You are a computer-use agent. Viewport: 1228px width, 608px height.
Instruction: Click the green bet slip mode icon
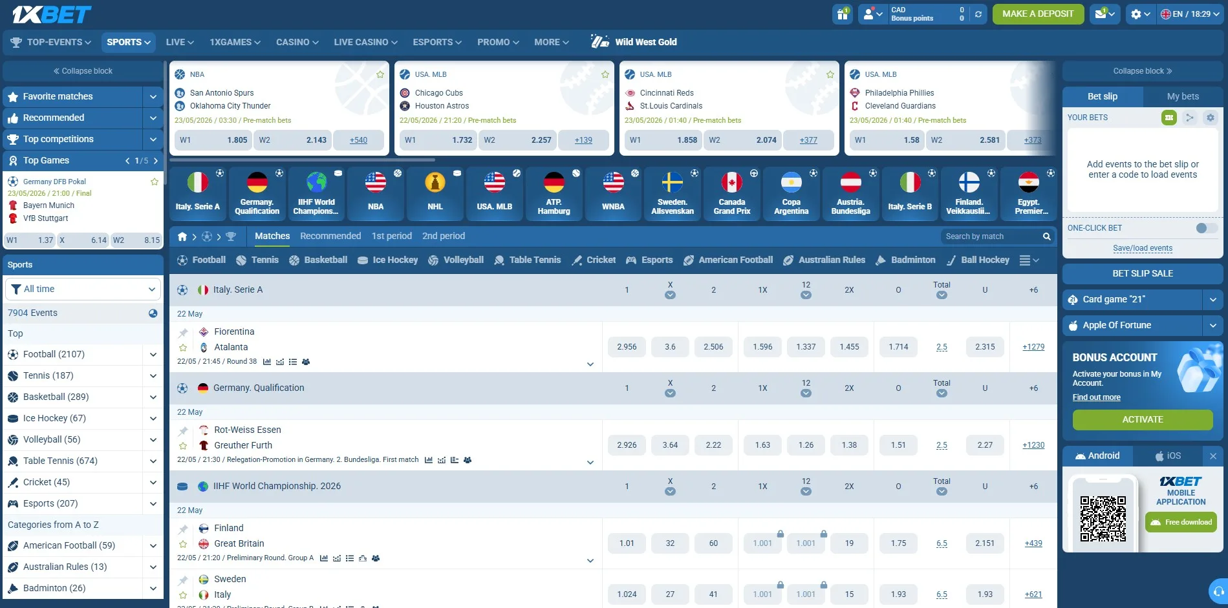1169,118
